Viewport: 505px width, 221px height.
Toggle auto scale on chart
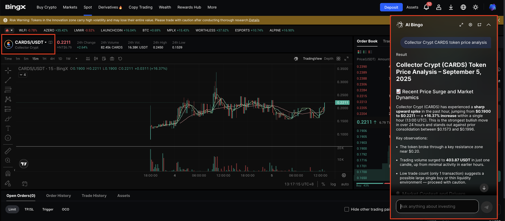(x=345, y=184)
